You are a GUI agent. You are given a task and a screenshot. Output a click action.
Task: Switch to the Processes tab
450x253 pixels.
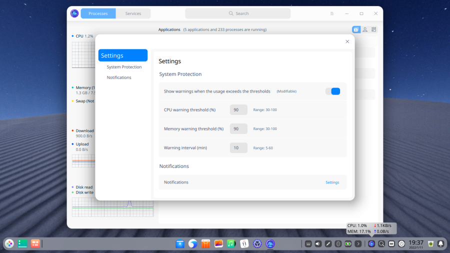click(98, 13)
